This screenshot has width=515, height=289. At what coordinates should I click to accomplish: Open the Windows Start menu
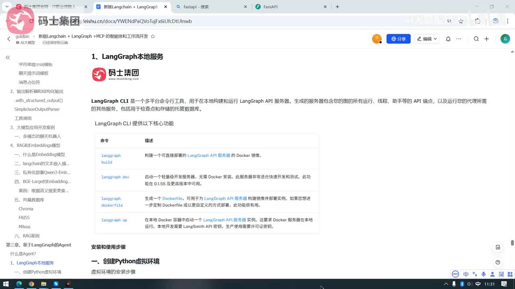click(x=6, y=284)
